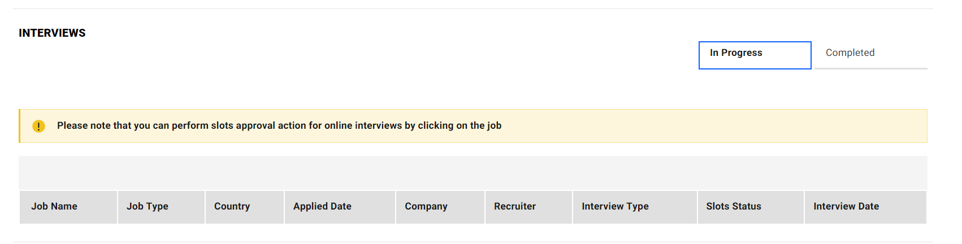The width and height of the screenshot is (962, 244).
Task: Select the Slots Status column header
Action: click(x=733, y=207)
